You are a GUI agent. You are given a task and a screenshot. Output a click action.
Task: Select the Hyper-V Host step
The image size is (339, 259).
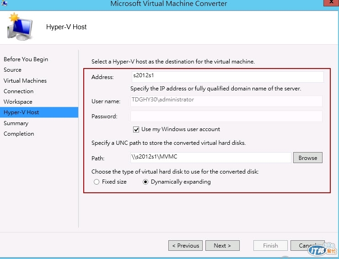pyautogui.click(x=39, y=112)
